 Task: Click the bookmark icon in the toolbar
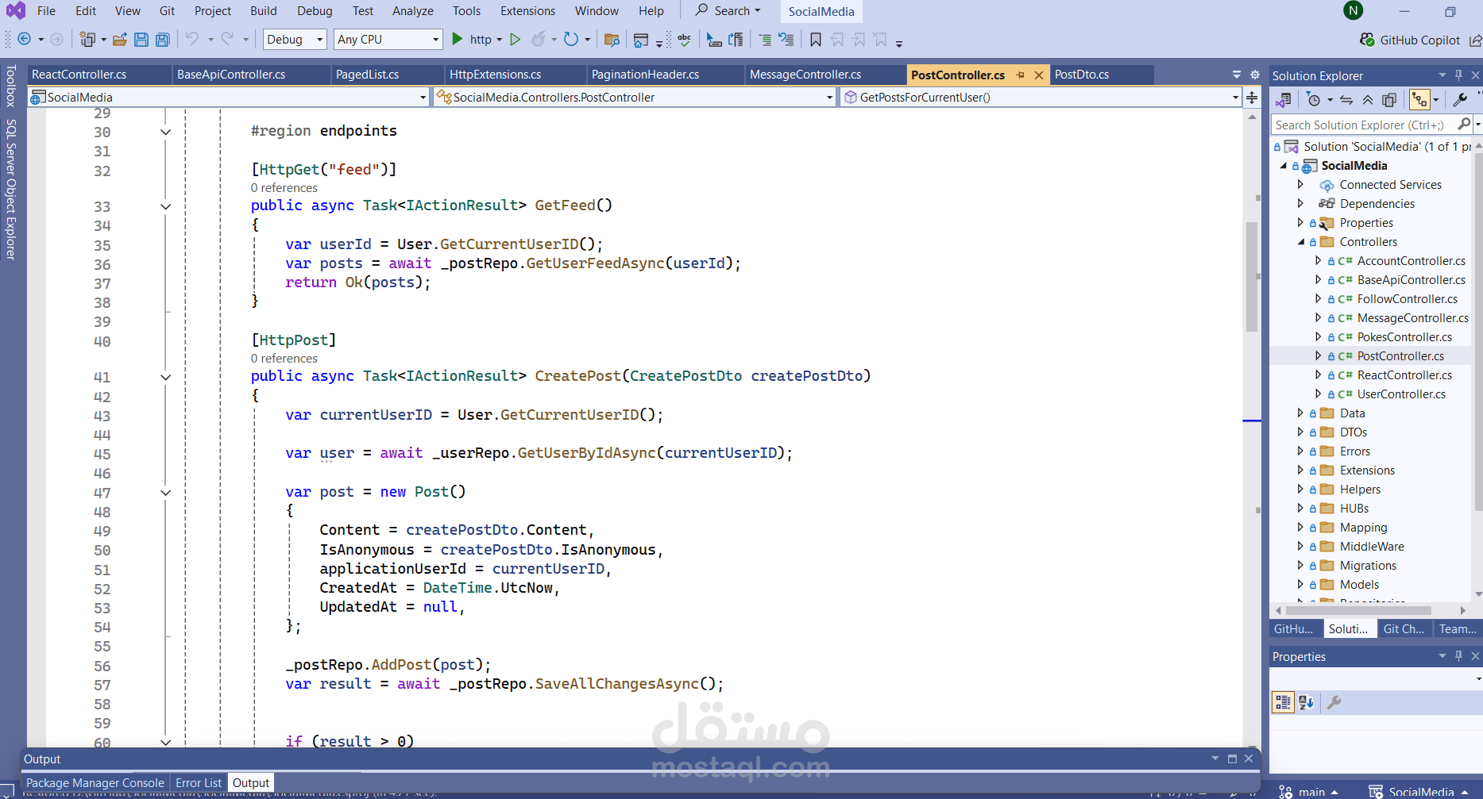point(816,40)
